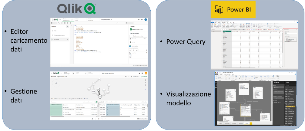Collapse the PROPRIETÀ pane using its chevron
This screenshot has height=131, width=305.
point(283,83)
